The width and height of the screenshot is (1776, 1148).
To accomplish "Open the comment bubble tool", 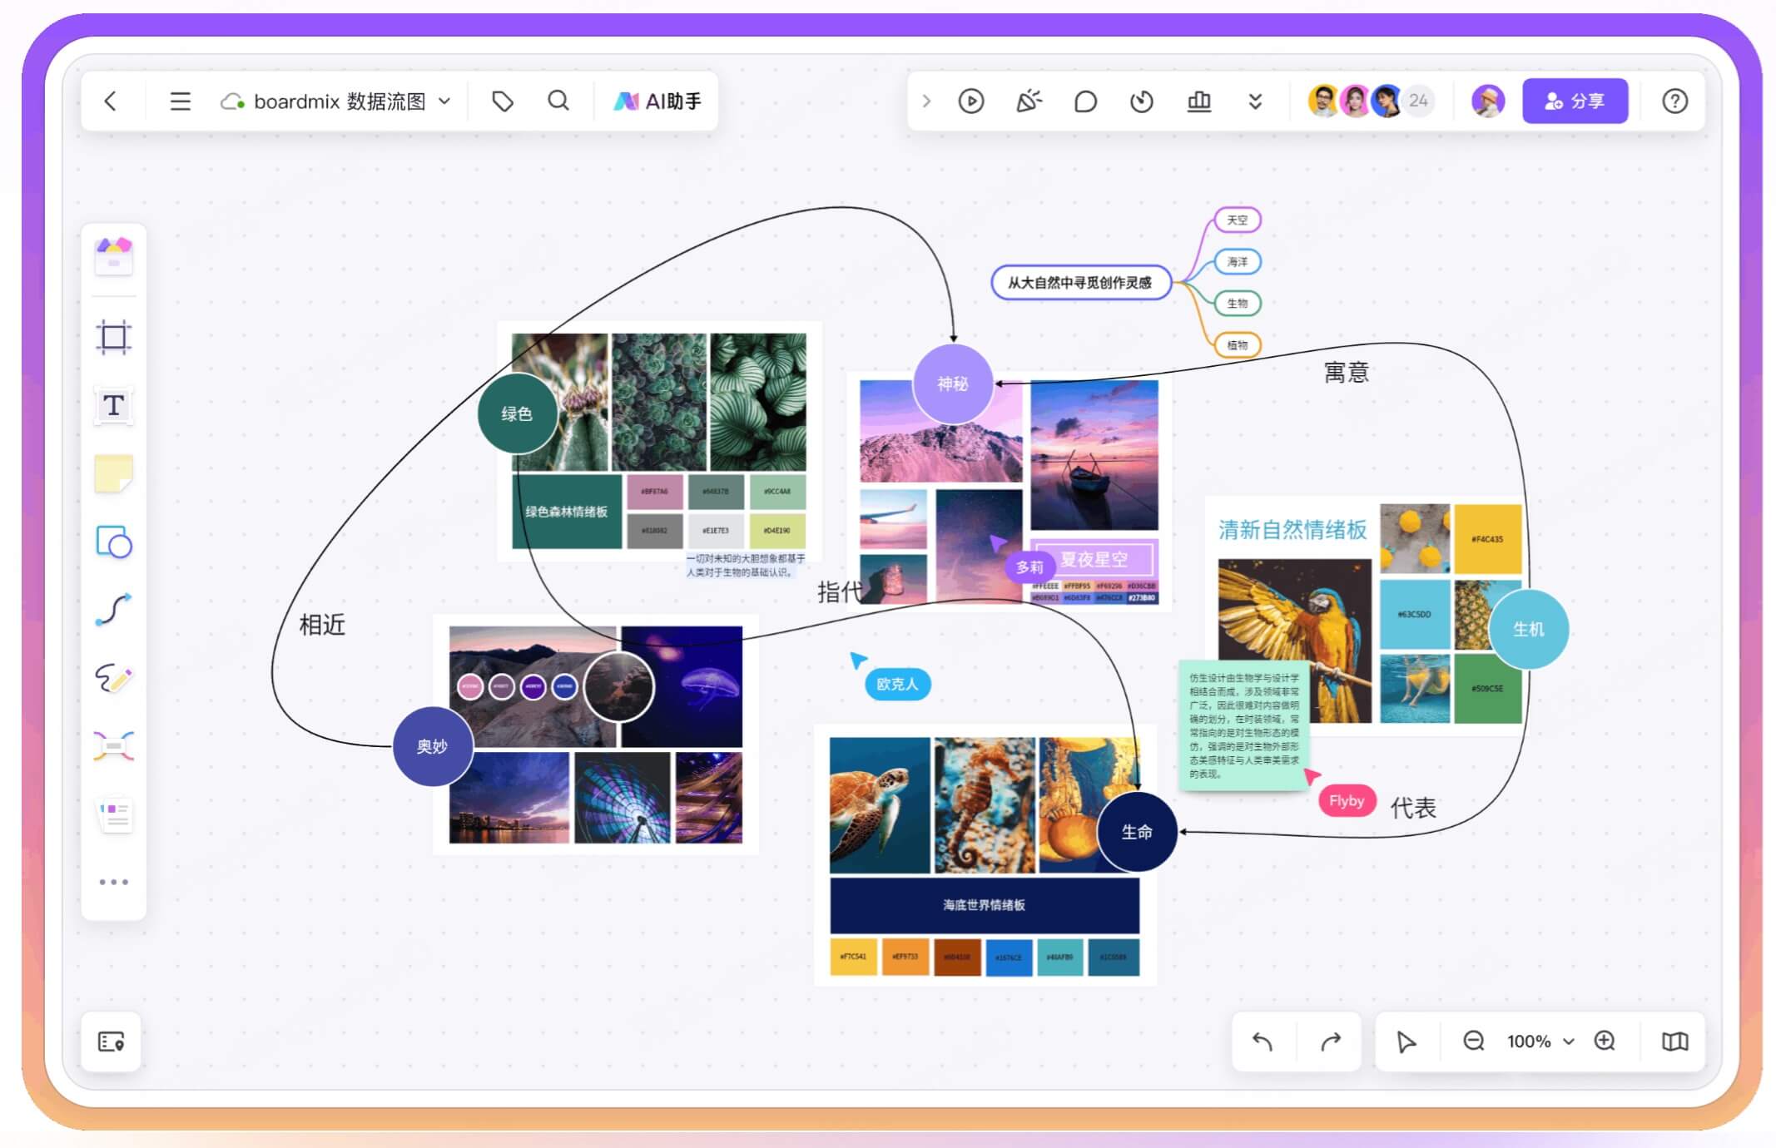I will click(x=1085, y=101).
